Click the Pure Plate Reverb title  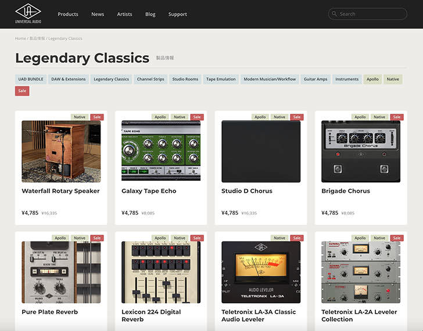50,312
